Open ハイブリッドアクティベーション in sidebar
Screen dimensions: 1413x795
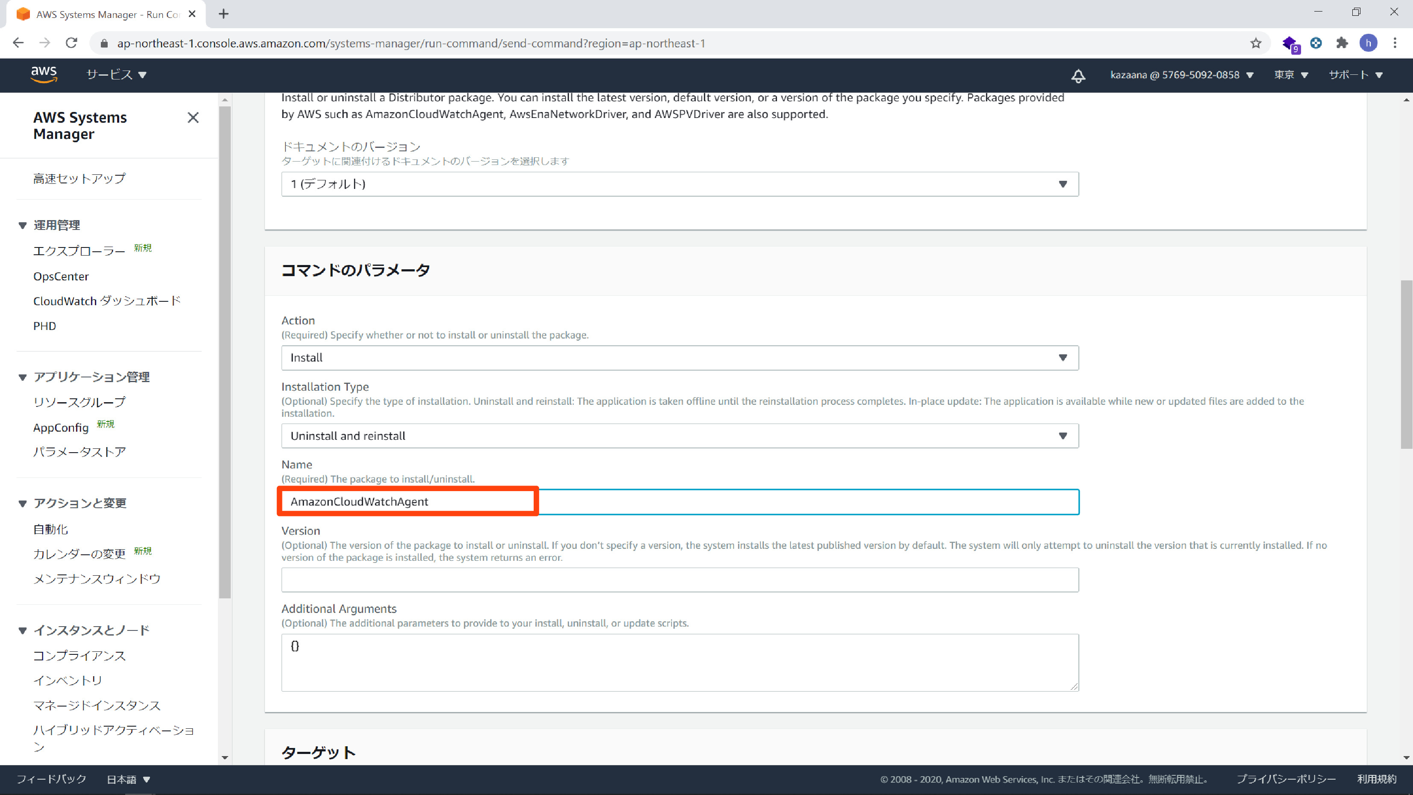click(114, 738)
